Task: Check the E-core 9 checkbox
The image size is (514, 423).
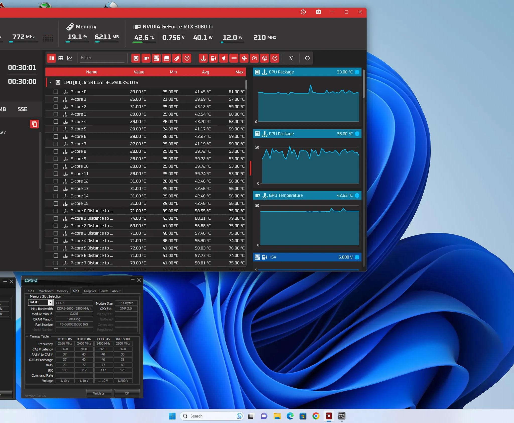Action: pos(56,159)
